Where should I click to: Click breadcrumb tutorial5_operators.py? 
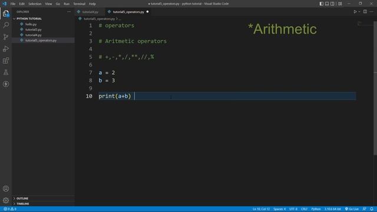pyautogui.click(x=99, y=19)
